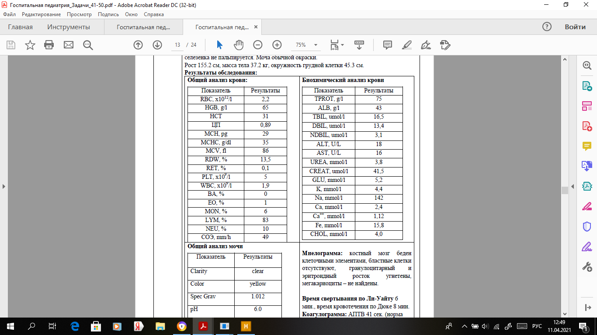Open the Справка menu
The width and height of the screenshot is (597, 335).
(154, 14)
